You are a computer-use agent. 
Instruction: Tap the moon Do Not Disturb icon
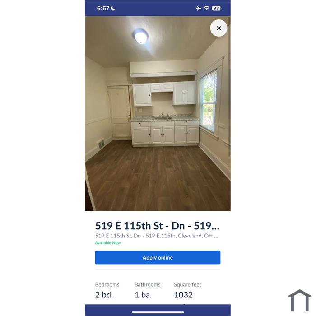point(113,8)
